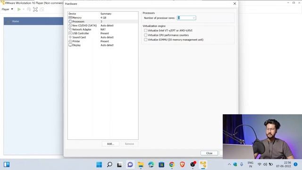Open Google Chrome from taskbar
Viewport: 302px width, 170px height.
(x=172, y=165)
